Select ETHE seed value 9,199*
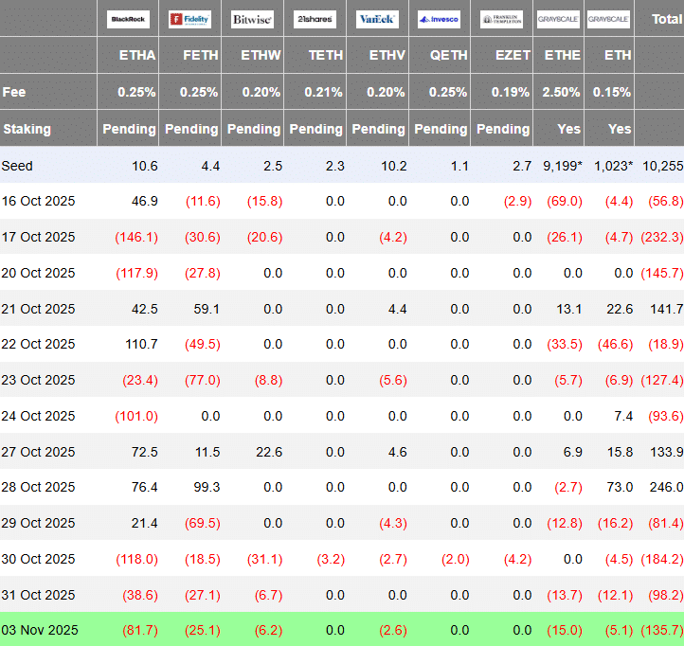 click(x=561, y=166)
